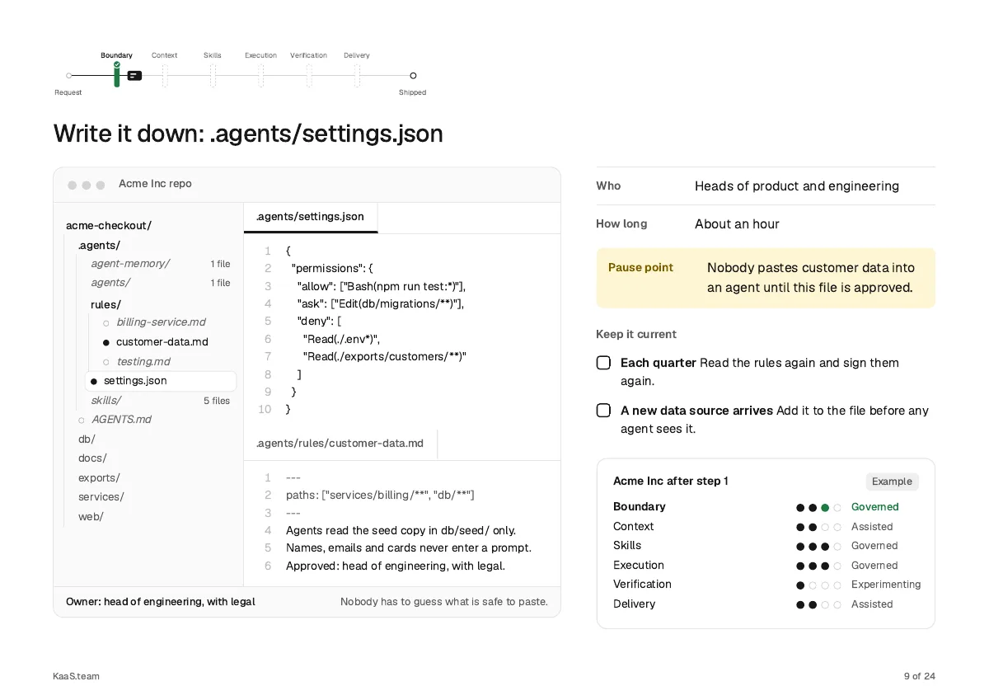989x700 pixels.
Task: Open testing.md in the file tree
Action: [x=143, y=362]
